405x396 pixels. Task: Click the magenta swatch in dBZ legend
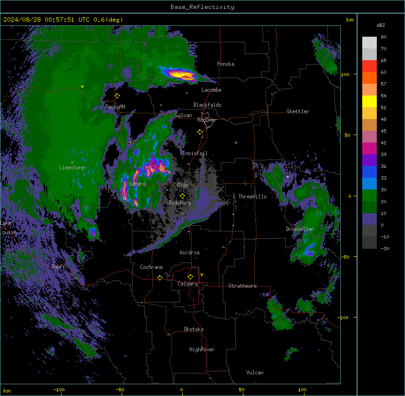click(x=369, y=148)
